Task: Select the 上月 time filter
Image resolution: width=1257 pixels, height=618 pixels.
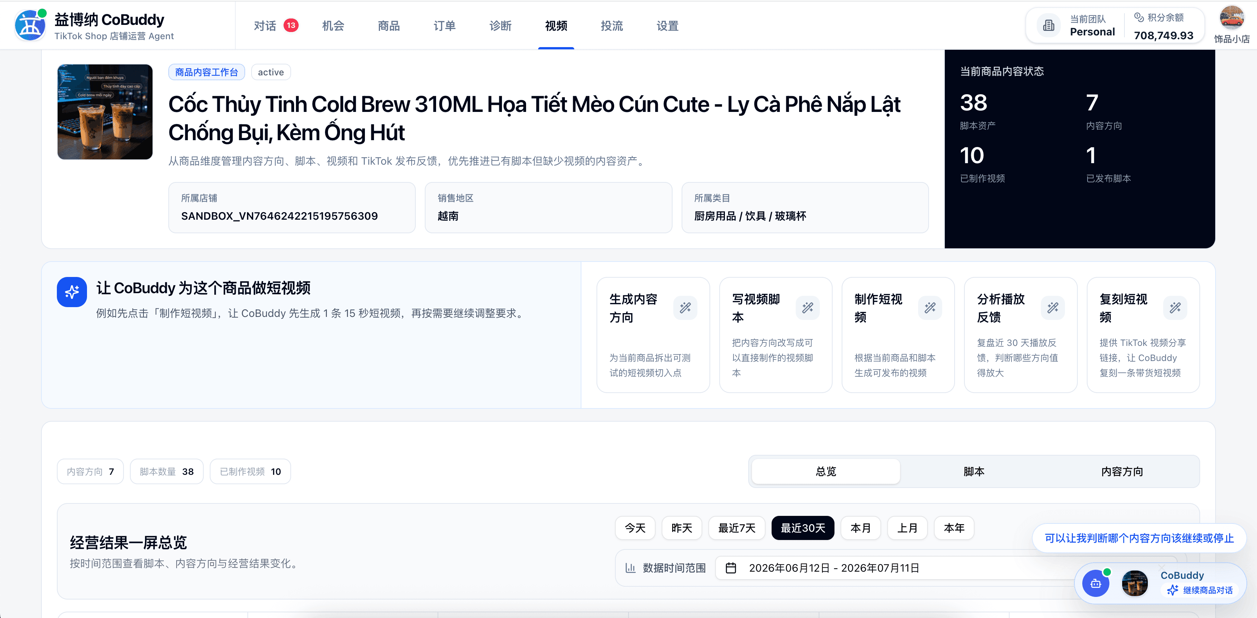Action: coord(907,528)
